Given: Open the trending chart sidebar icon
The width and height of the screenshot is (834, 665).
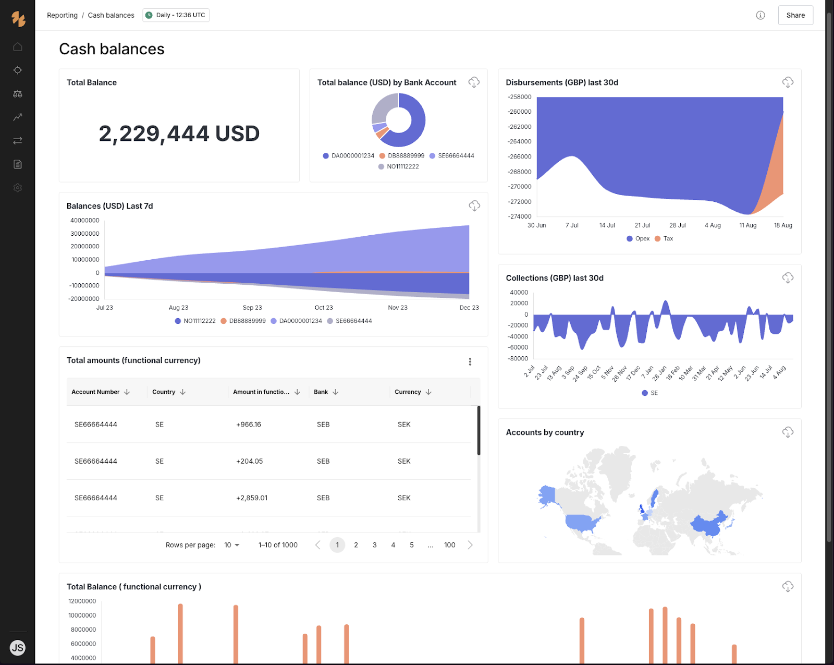Looking at the screenshot, I should coord(18,117).
